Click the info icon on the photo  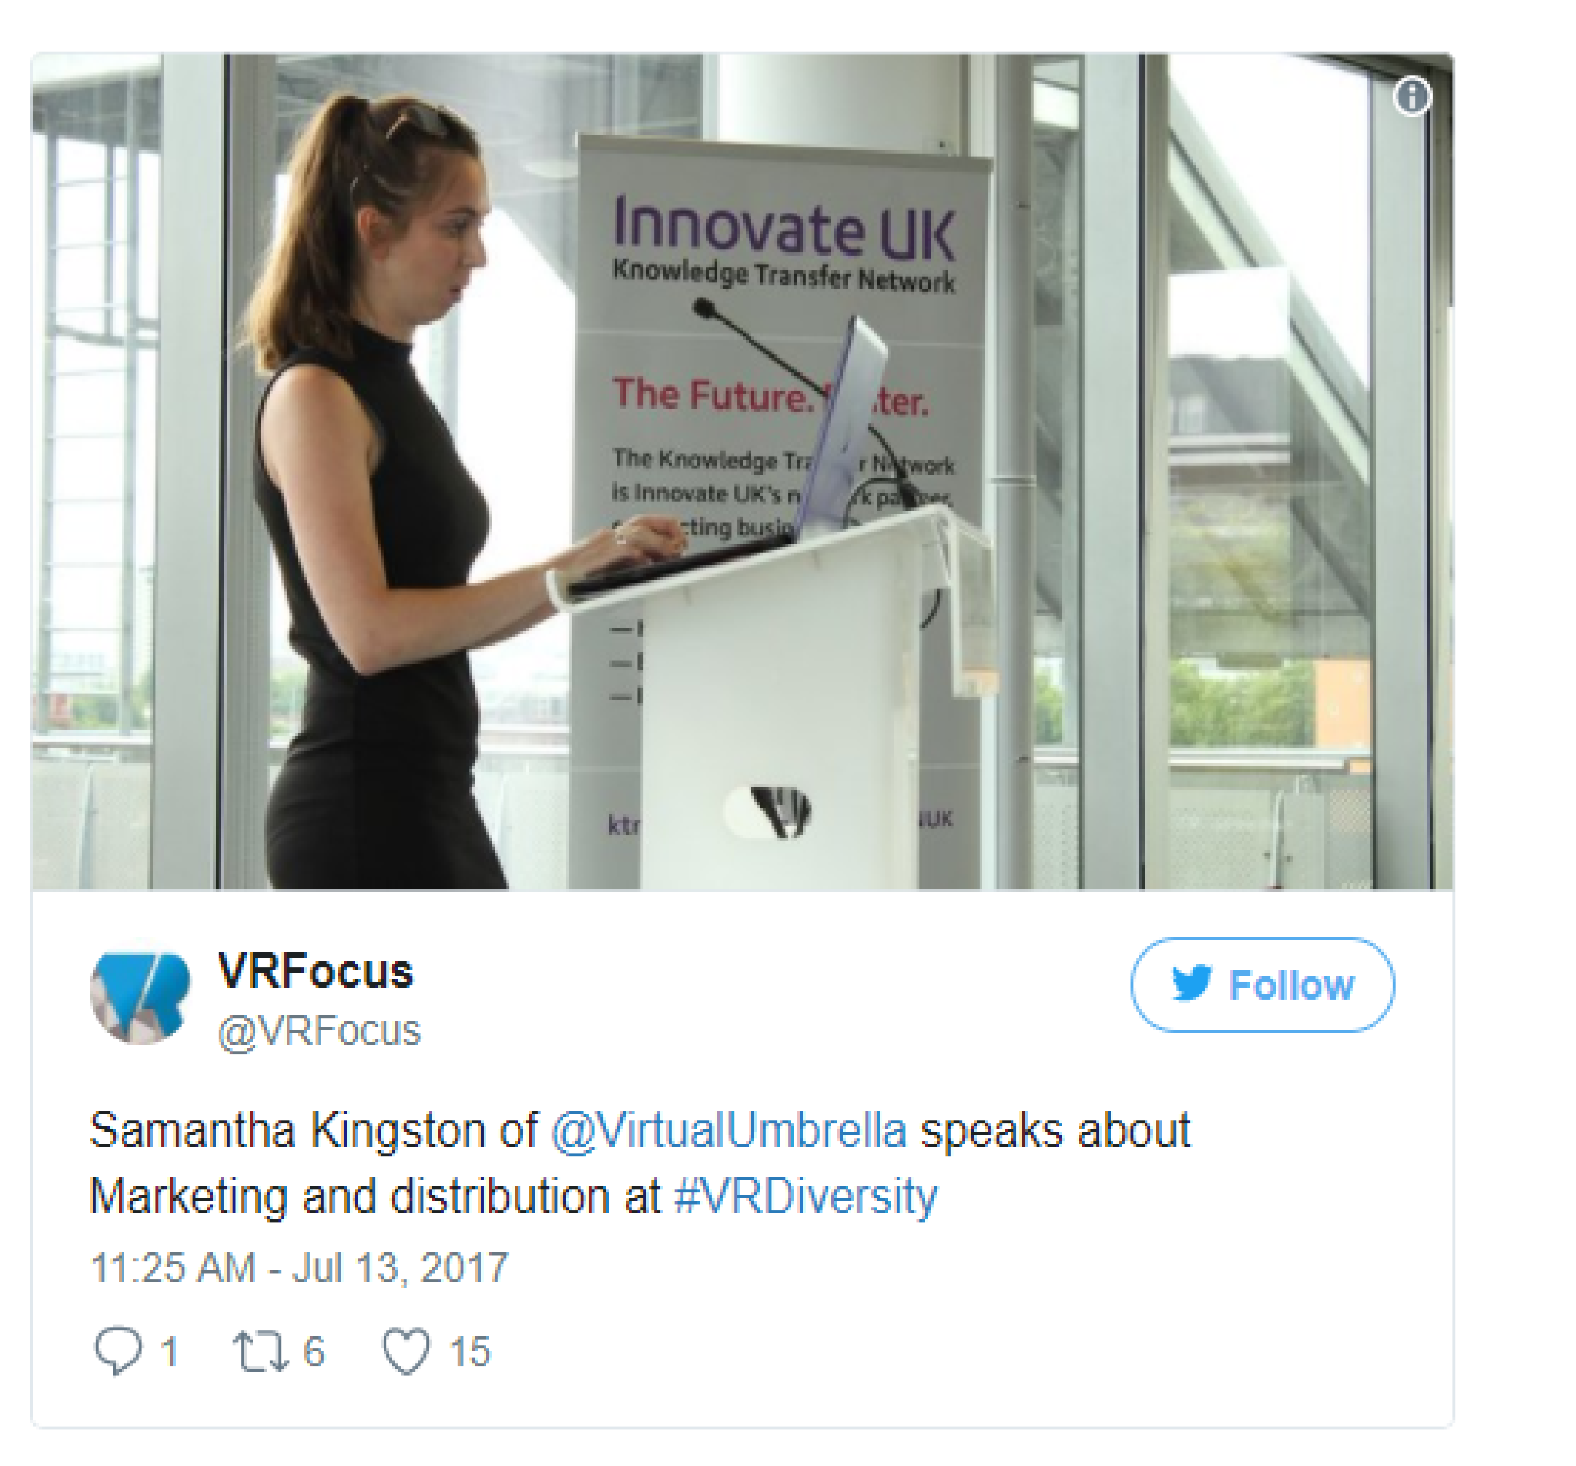point(1412,97)
